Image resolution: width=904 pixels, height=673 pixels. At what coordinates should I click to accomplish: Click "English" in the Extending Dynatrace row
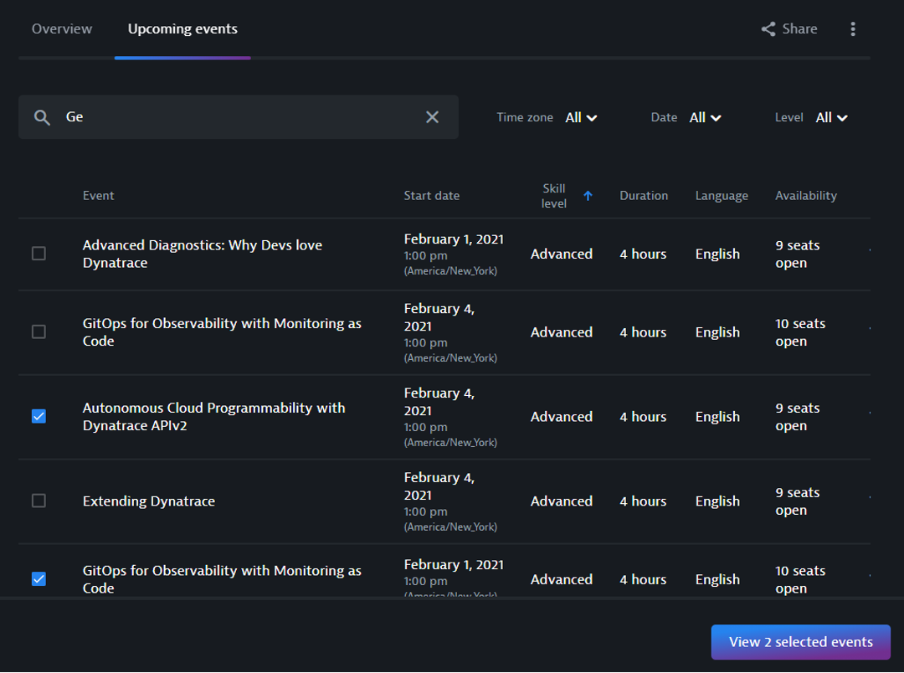click(717, 501)
